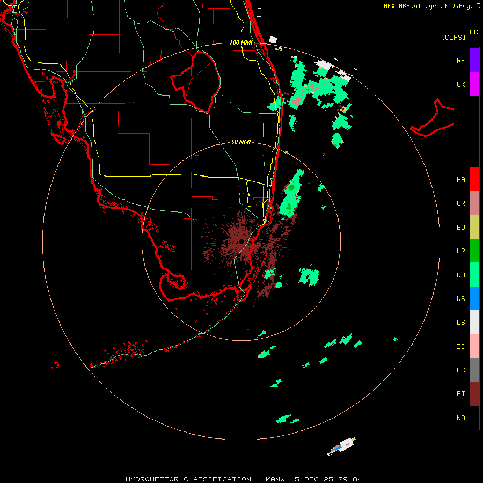Screen dimensions: 483x483
Task: Click the gray GC ground clutter swatch
Action: tap(474, 370)
